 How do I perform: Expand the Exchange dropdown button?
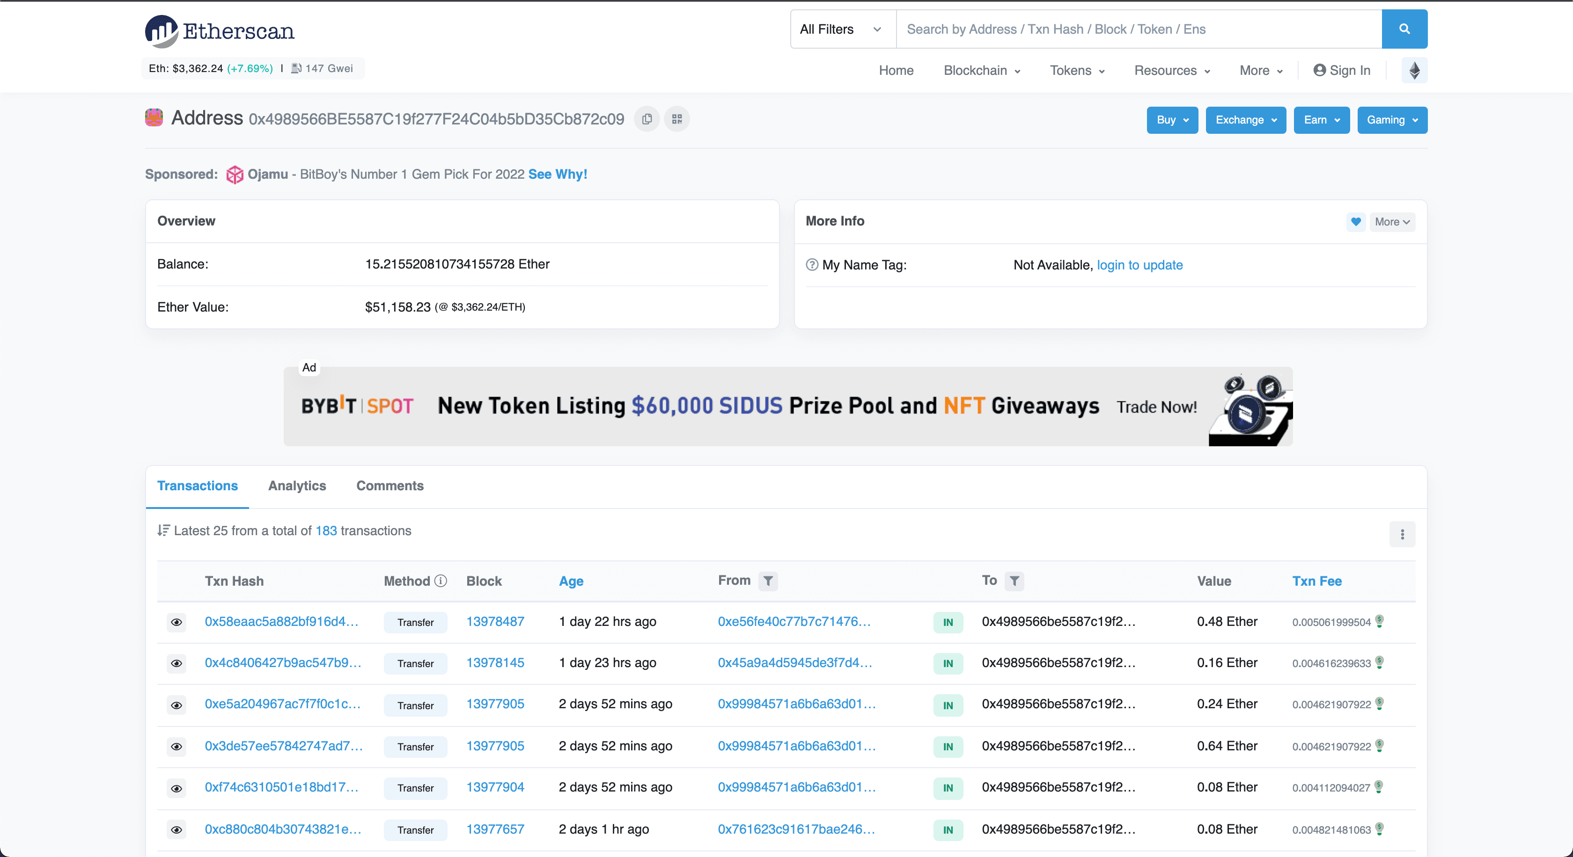[x=1245, y=120]
